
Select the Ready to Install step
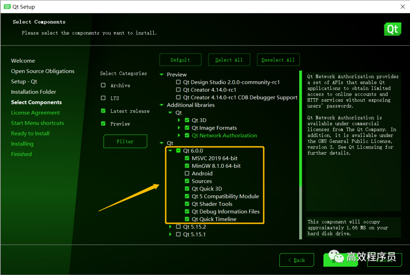coord(30,134)
